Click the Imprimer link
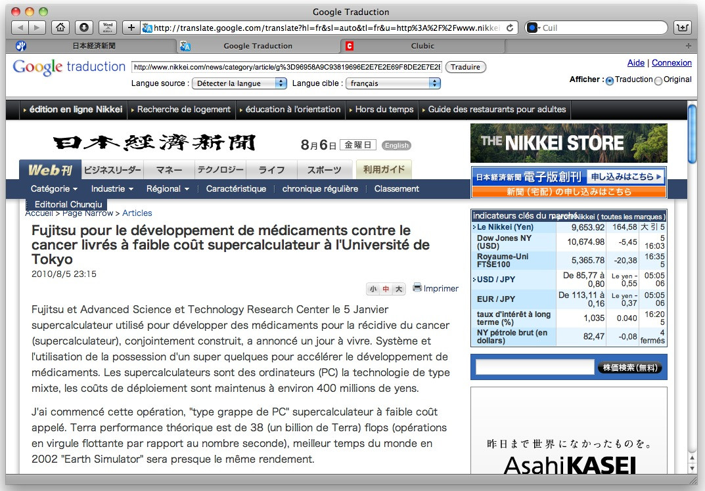 coord(441,288)
